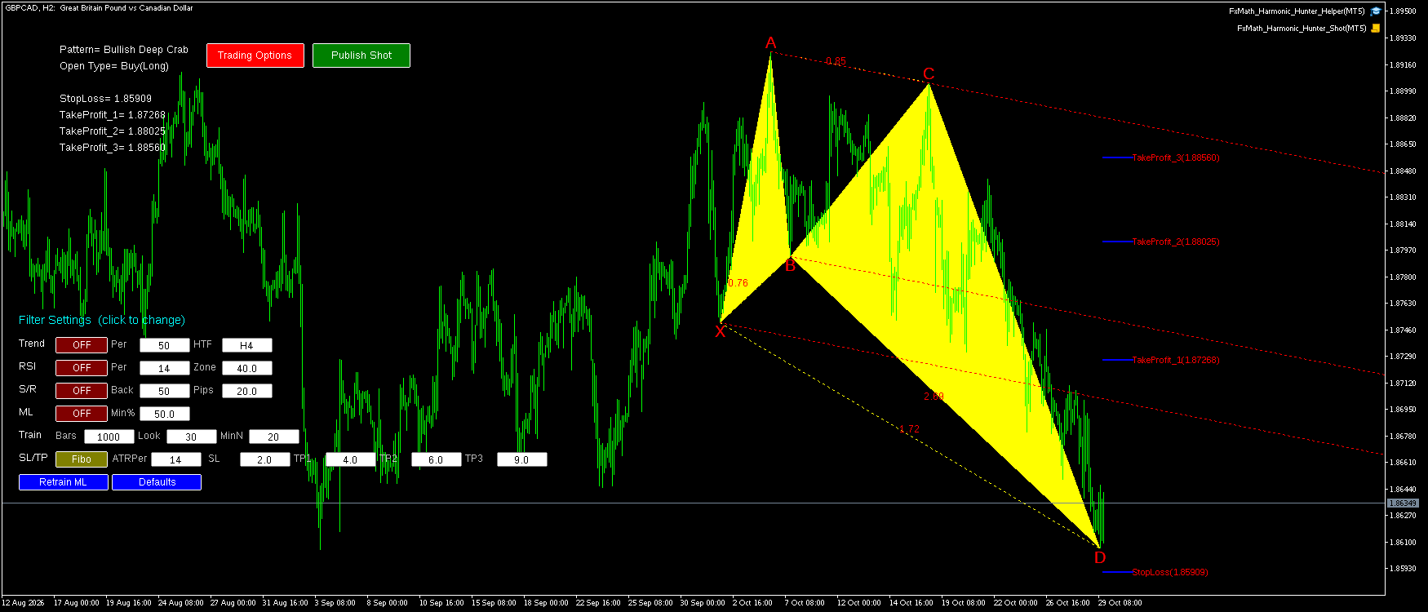
Task: Click the pattern point C label
Action: click(x=929, y=74)
